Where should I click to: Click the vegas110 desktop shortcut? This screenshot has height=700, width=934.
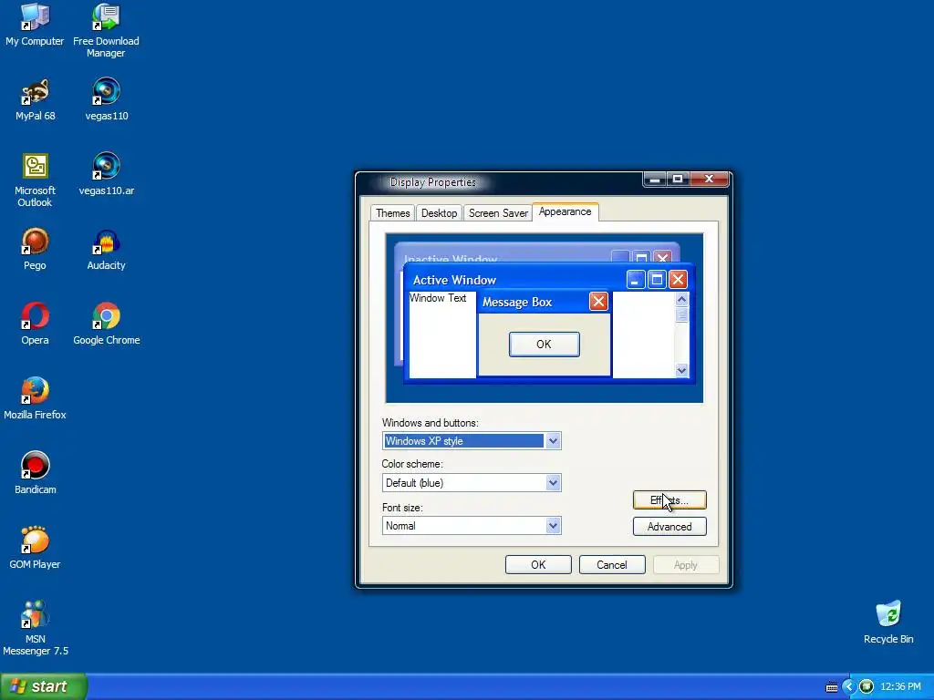[x=107, y=100]
